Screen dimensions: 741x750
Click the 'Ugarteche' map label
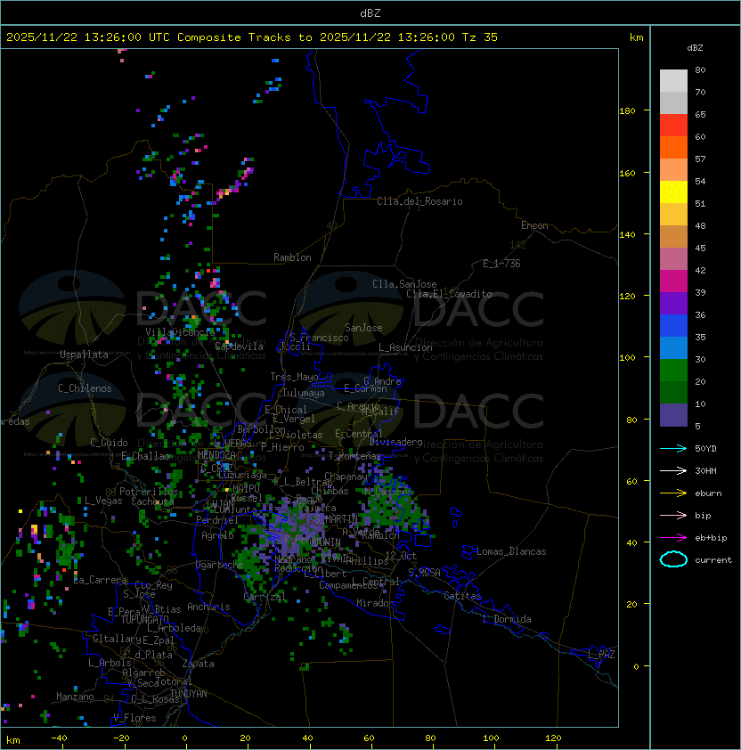[x=220, y=565]
